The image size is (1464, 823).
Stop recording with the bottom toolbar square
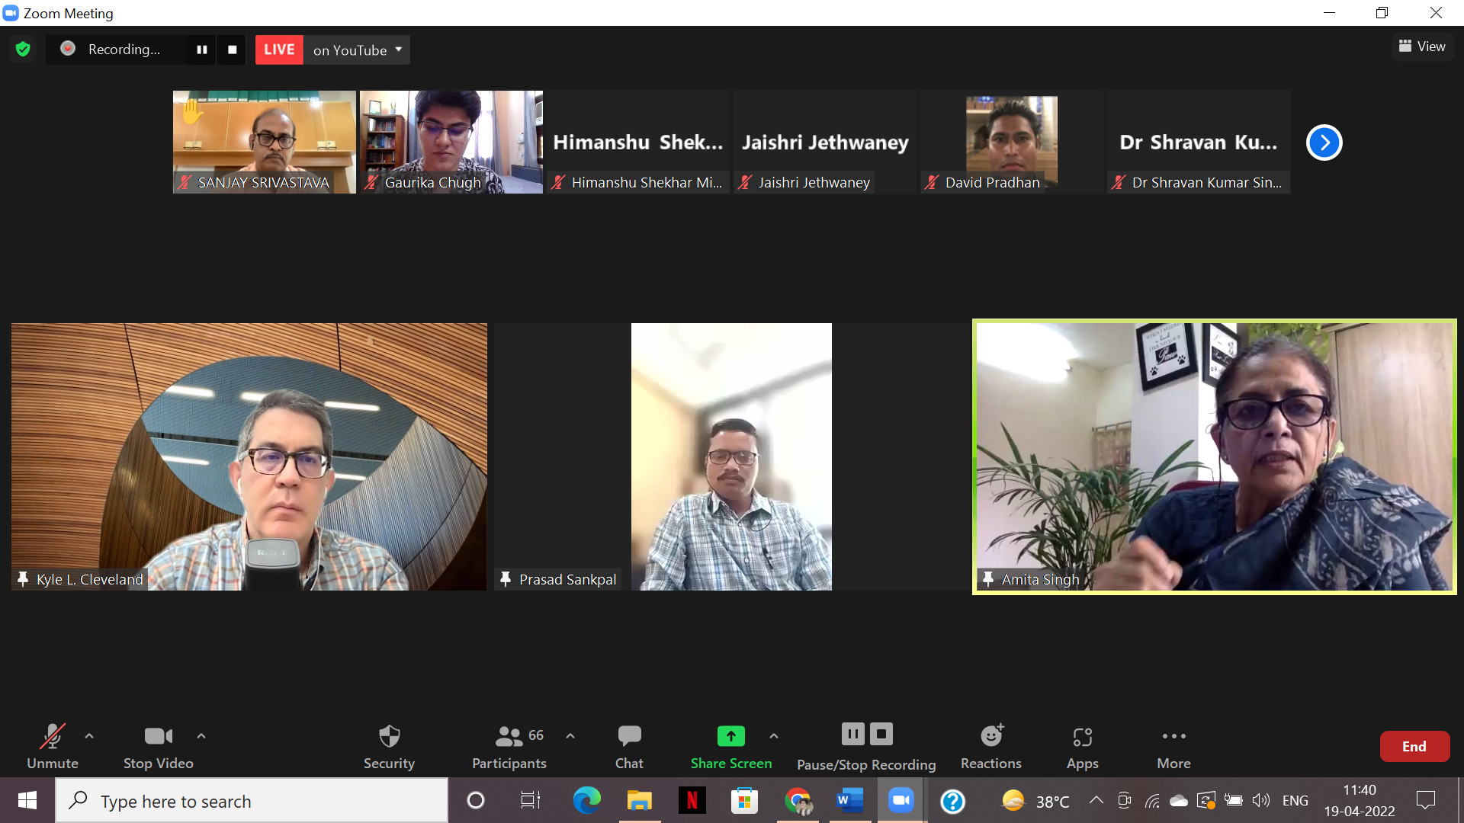881,735
